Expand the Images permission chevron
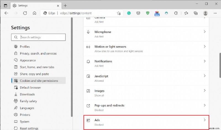The image size is (221, 130). pyautogui.click(x=205, y=90)
